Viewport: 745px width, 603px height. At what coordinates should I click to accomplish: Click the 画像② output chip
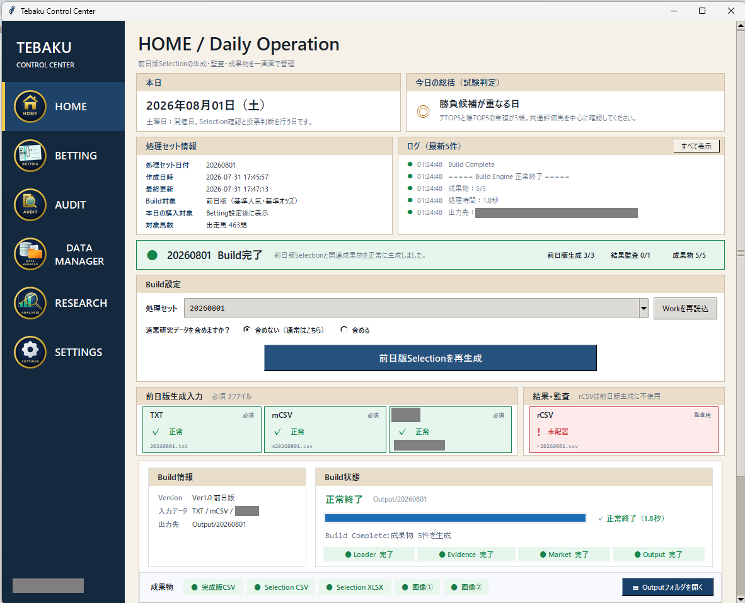(466, 587)
